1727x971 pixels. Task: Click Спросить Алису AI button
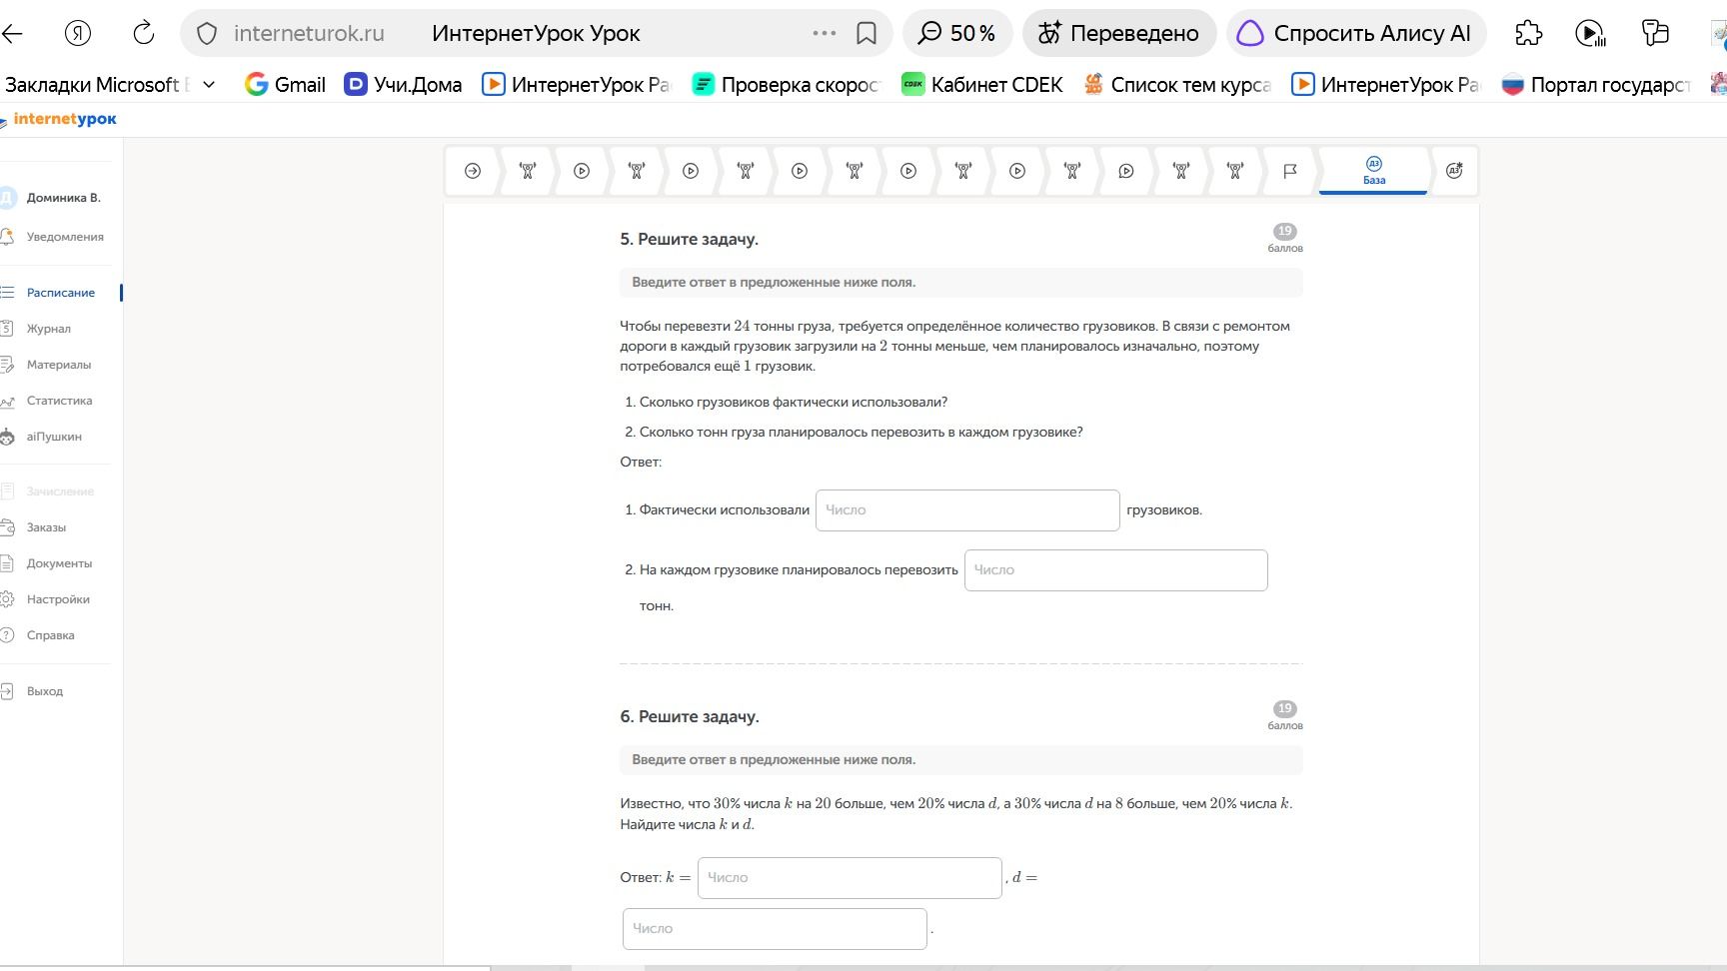(1356, 33)
